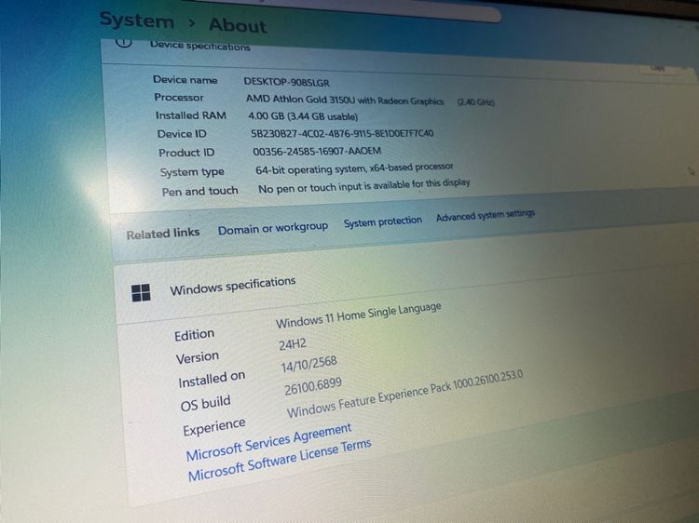
Task: Click the Pen and touch label
Action: (x=199, y=192)
